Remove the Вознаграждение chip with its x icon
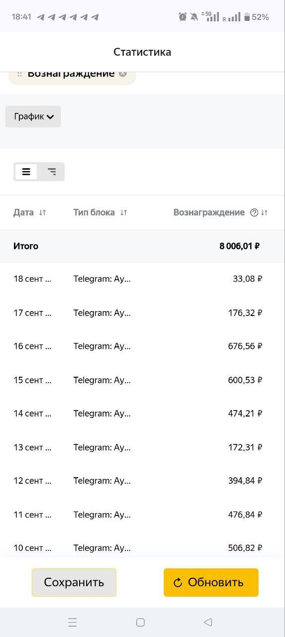This screenshot has width=285, height=637. click(x=123, y=74)
